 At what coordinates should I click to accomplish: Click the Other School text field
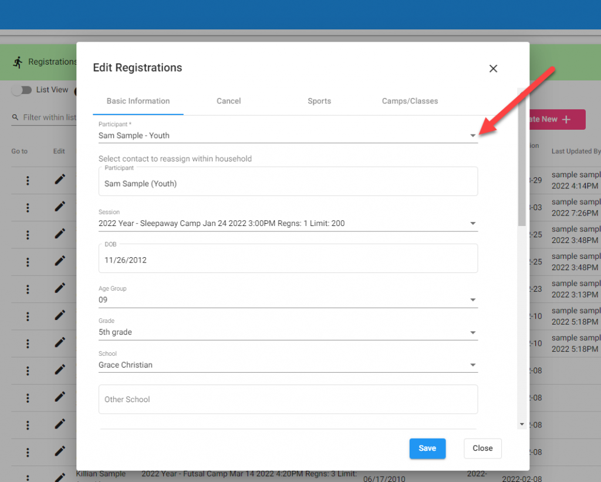pos(288,399)
